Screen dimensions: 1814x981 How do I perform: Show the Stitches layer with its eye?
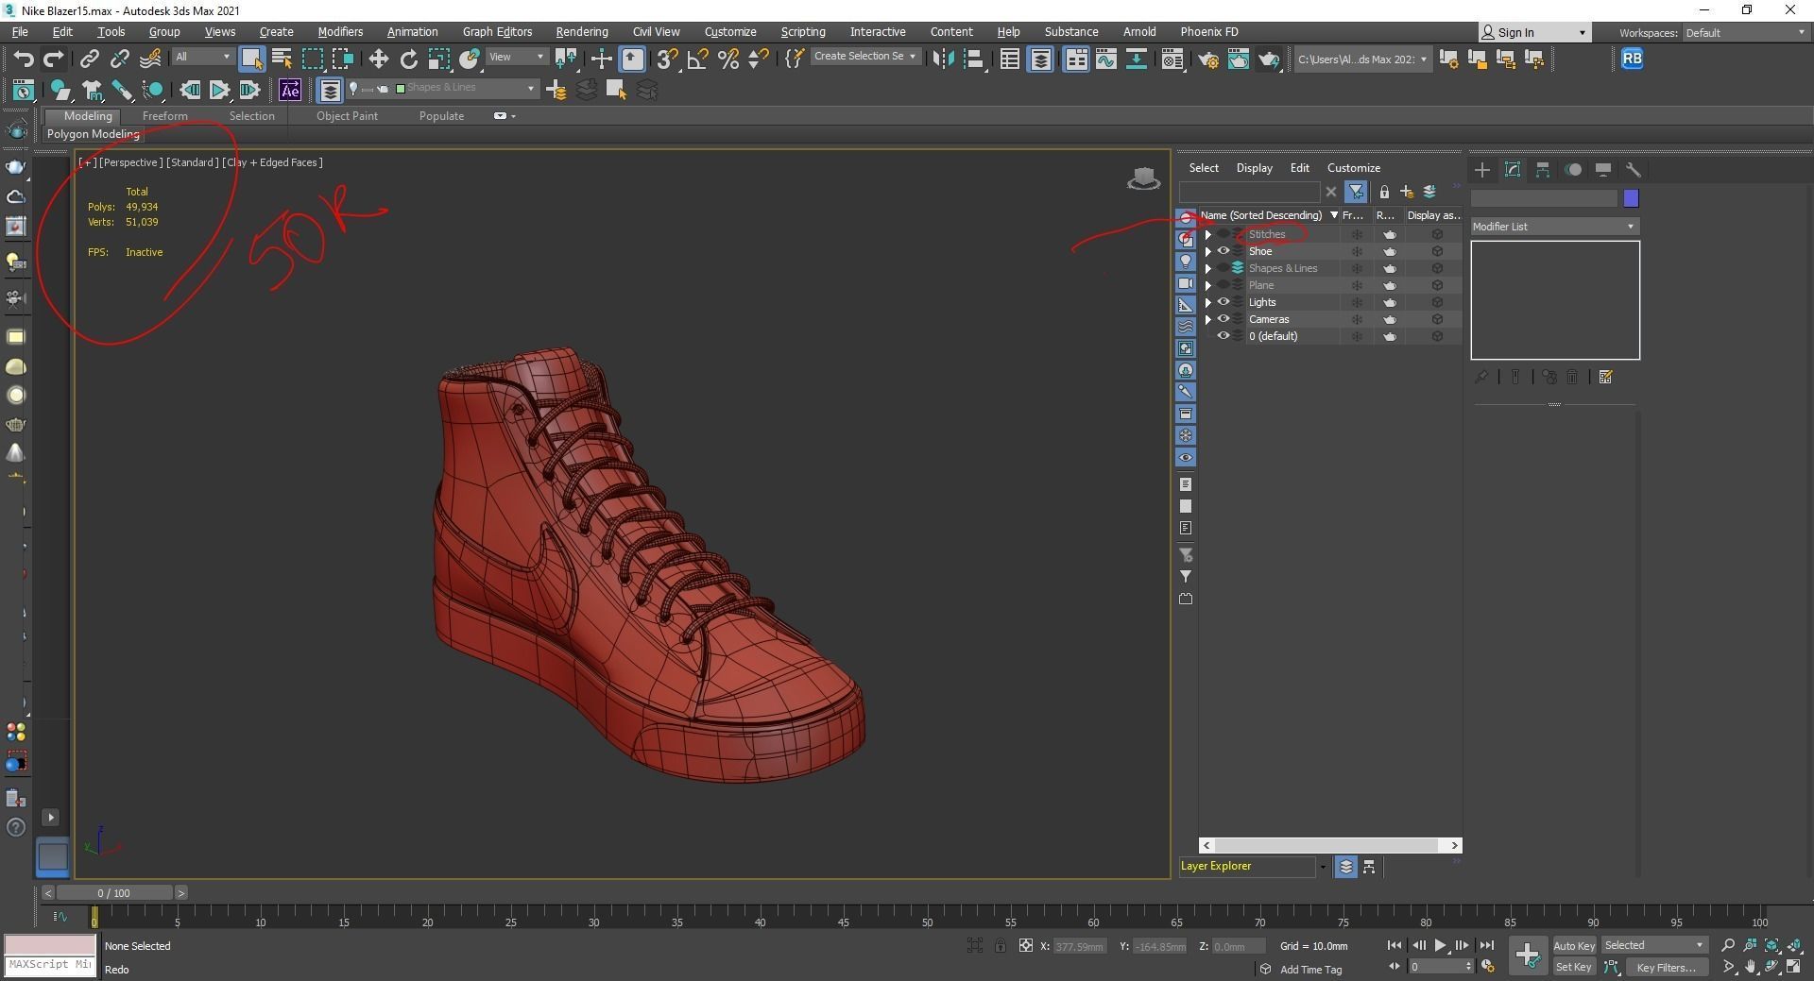point(1224,234)
